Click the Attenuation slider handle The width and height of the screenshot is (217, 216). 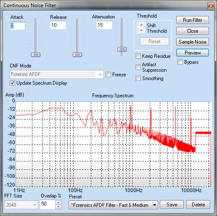(122, 49)
